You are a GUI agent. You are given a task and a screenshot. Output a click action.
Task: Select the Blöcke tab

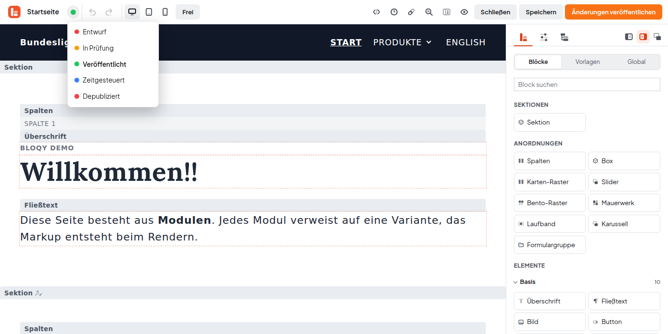click(538, 62)
